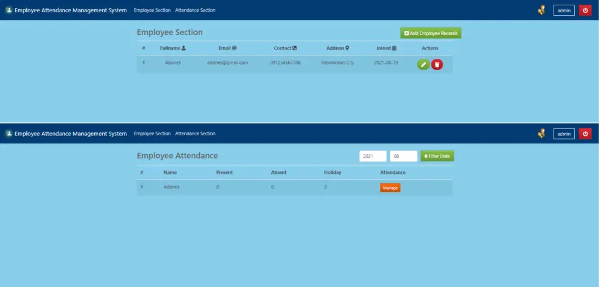Open Employee Section link in the Employee Attendance page navbar
601x287 pixels.
[x=152, y=134]
